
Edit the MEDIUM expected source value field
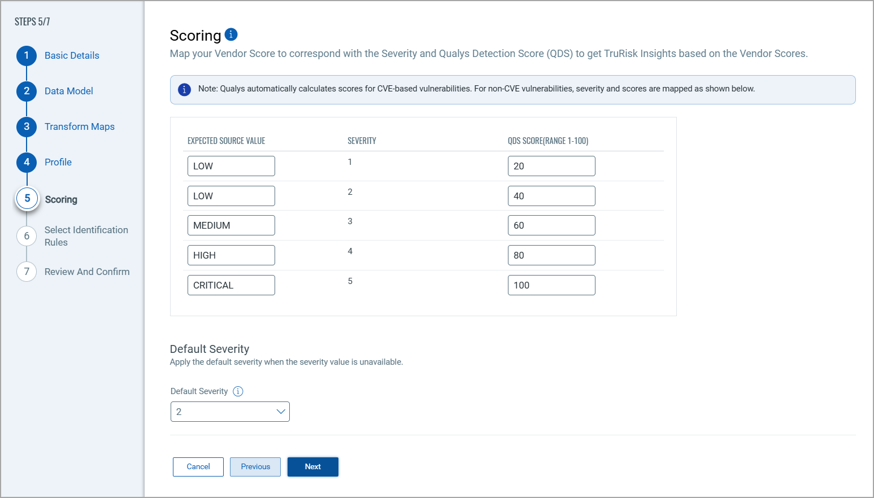pos(231,225)
